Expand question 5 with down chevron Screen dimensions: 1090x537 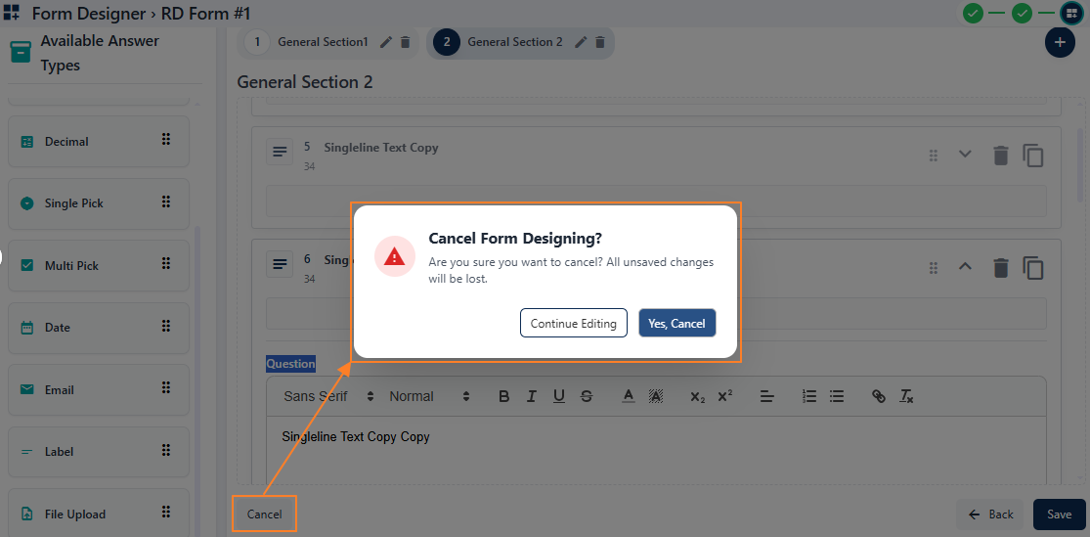pyautogui.click(x=965, y=154)
